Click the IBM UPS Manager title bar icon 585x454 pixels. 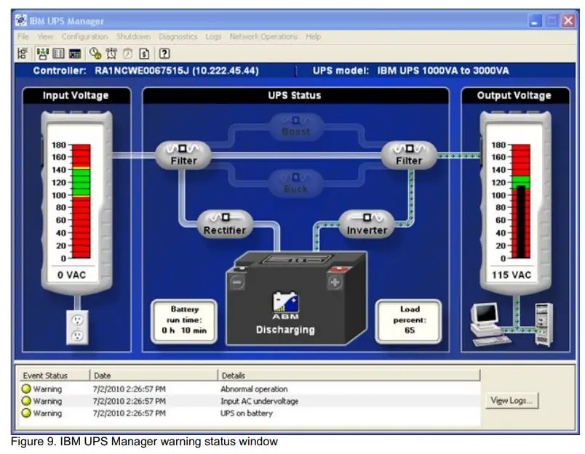21,20
